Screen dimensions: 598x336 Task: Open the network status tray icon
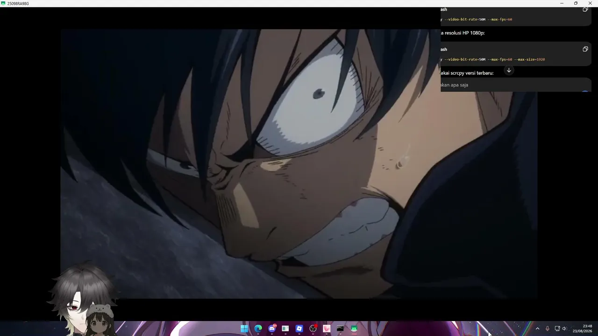coord(557,329)
